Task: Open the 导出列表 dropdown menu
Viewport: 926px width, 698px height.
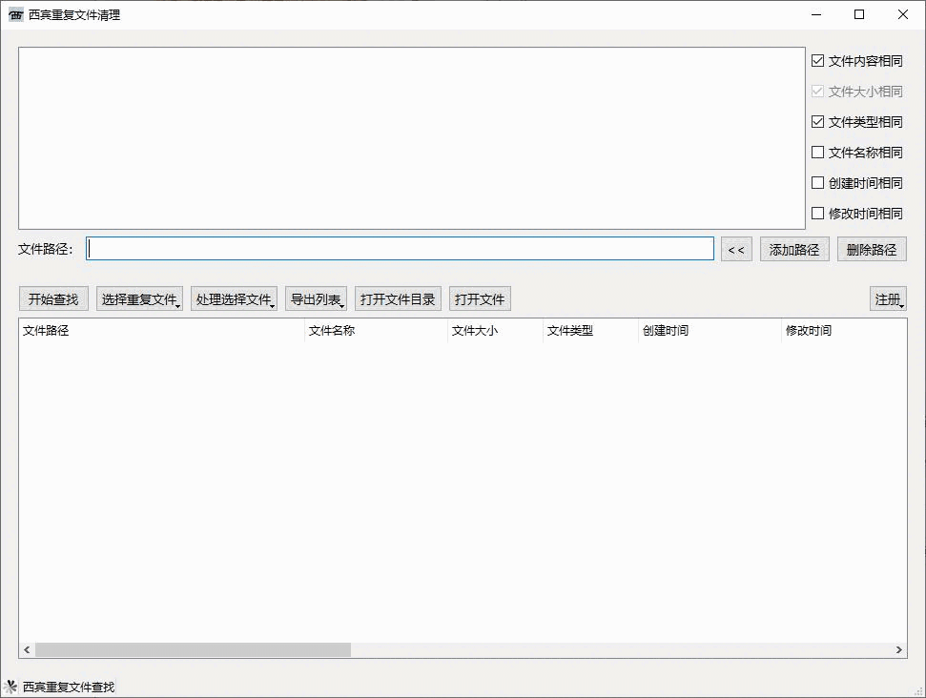Action: 316,298
